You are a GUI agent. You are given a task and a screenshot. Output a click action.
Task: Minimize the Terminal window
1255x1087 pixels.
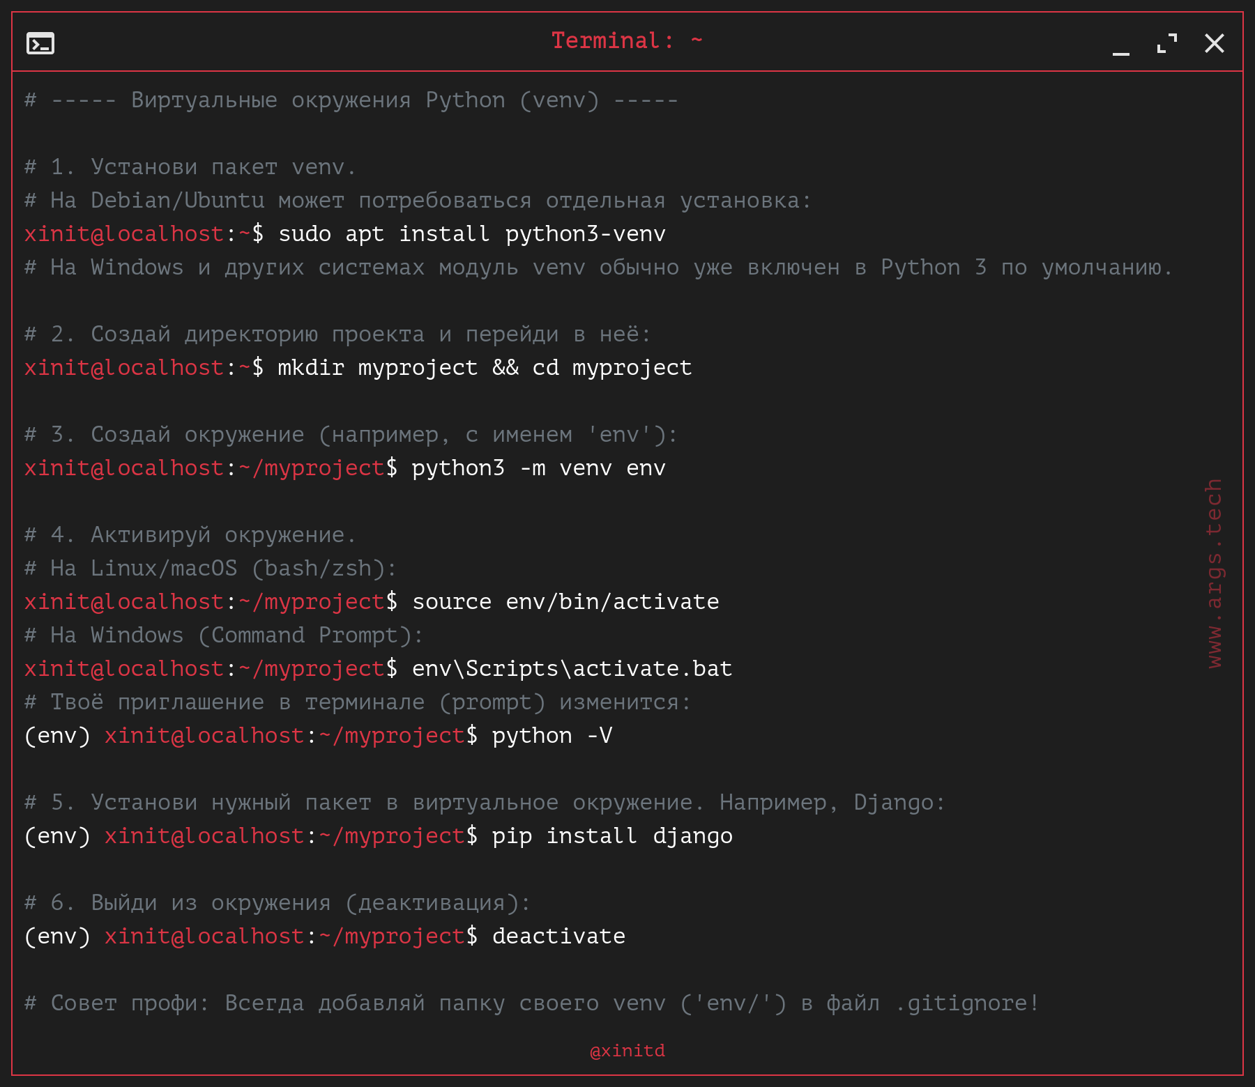(x=1120, y=47)
